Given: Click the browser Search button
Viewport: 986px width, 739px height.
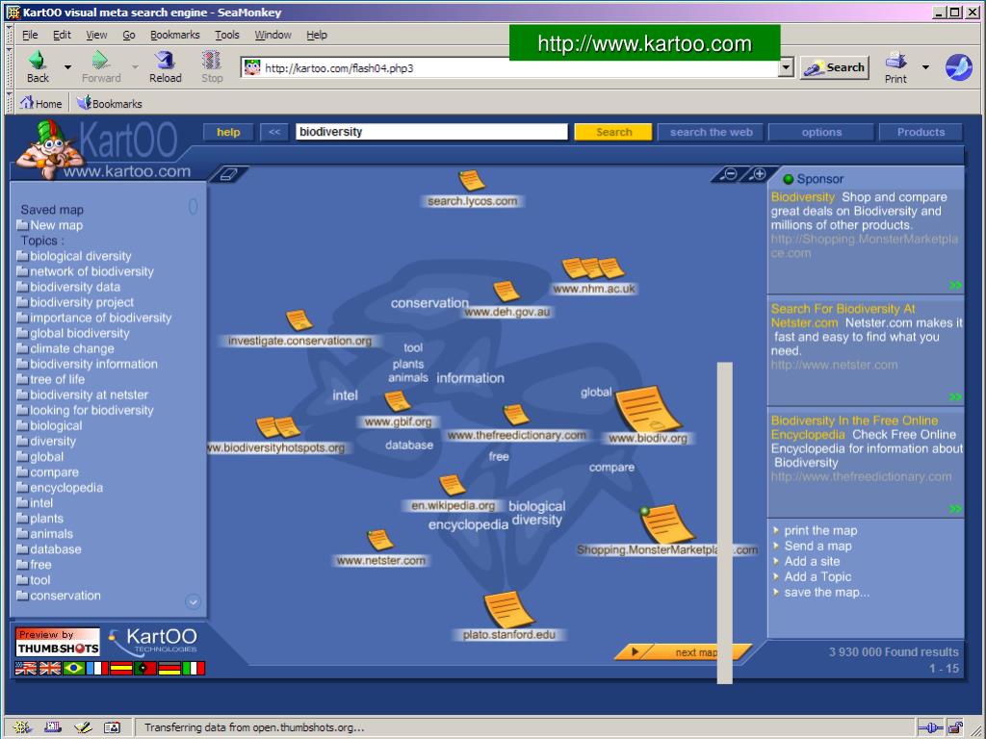Looking at the screenshot, I should (x=835, y=67).
